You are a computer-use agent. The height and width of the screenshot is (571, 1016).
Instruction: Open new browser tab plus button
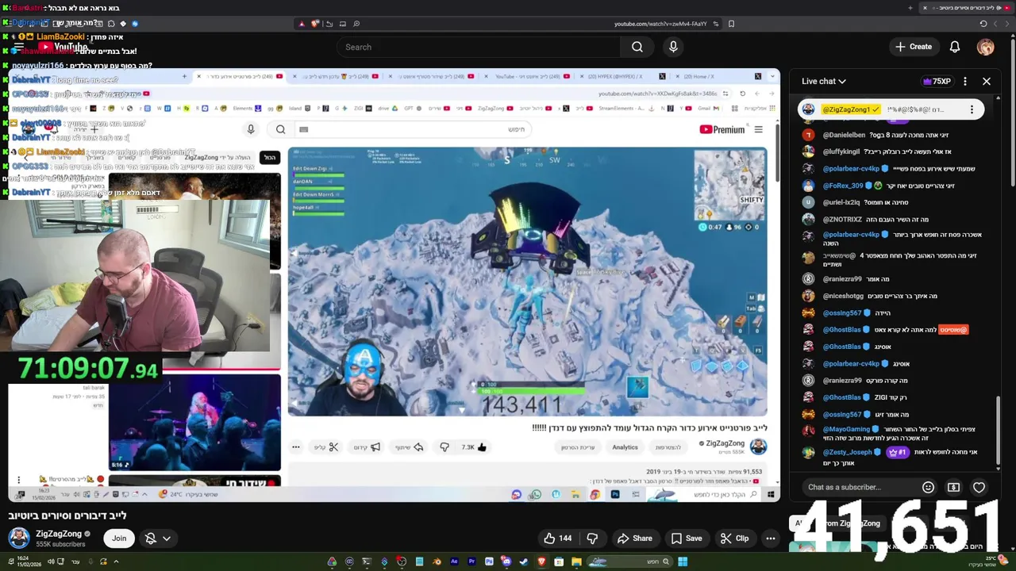point(910,8)
